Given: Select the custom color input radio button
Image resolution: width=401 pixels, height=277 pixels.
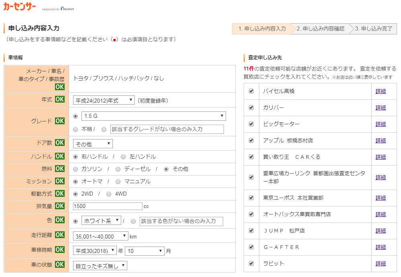Looking at the screenshot, I should coord(133,221).
